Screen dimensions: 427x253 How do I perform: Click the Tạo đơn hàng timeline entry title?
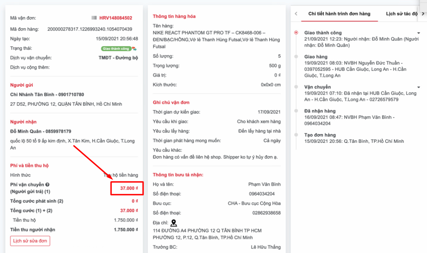coord(320,135)
